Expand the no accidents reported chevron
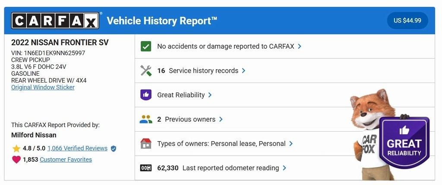 [x=300, y=46]
